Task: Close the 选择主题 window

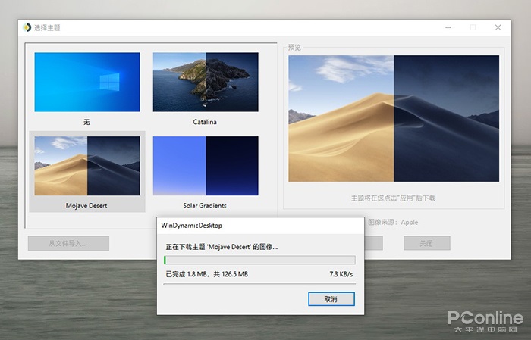Action: tap(498, 27)
